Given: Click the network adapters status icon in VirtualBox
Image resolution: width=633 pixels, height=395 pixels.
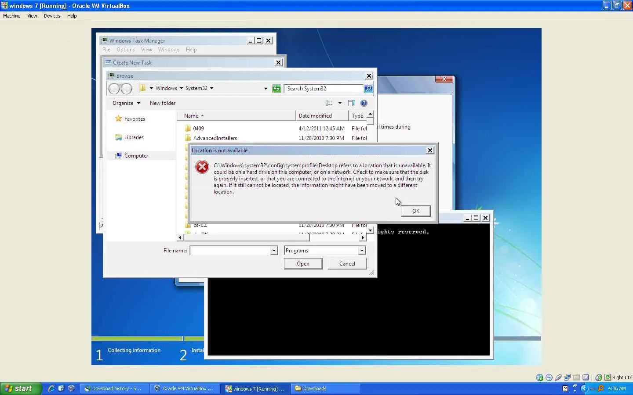Looking at the screenshot, I should point(568,377).
